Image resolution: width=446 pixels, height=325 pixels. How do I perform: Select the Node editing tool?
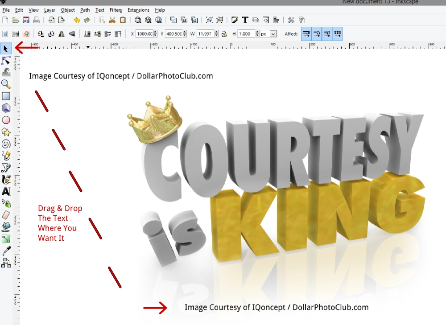pyautogui.click(x=6, y=61)
